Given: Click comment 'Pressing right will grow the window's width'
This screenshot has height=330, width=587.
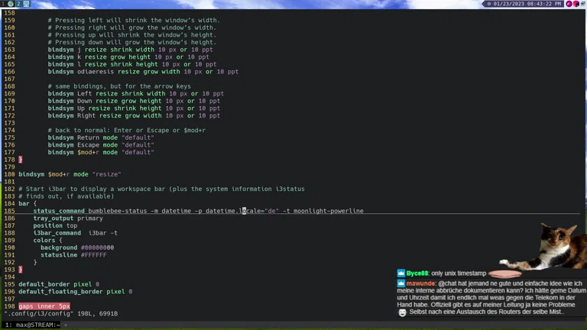Looking at the screenshot, I should point(131,27).
